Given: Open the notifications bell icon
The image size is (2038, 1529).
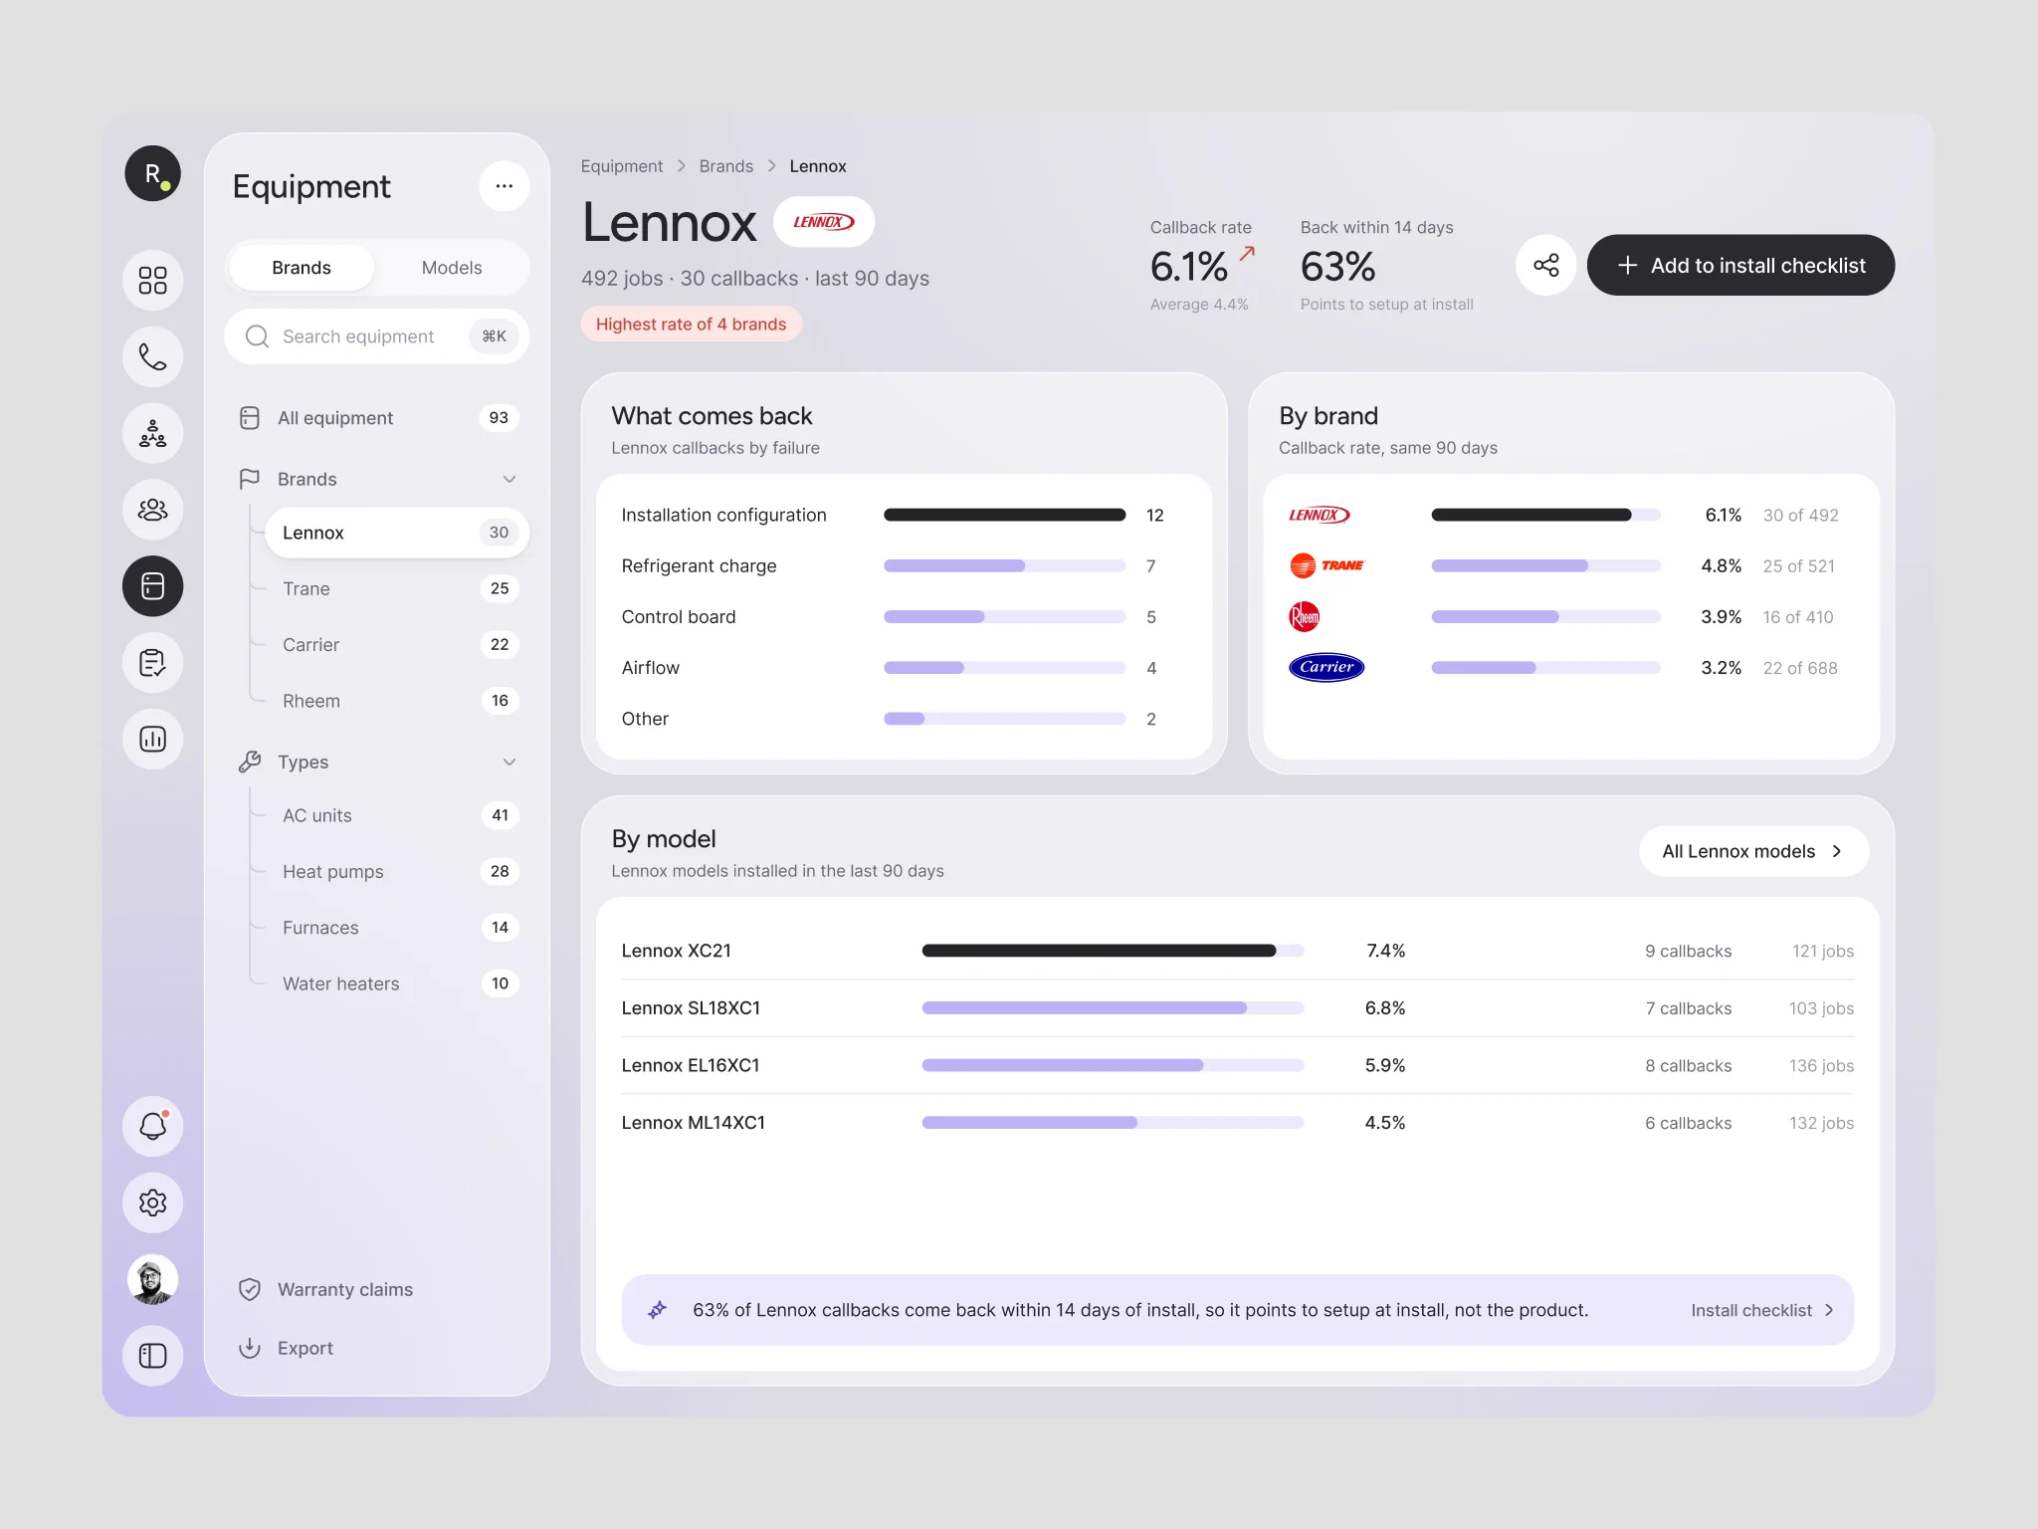Looking at the screenshot, I should (152, 1126).
